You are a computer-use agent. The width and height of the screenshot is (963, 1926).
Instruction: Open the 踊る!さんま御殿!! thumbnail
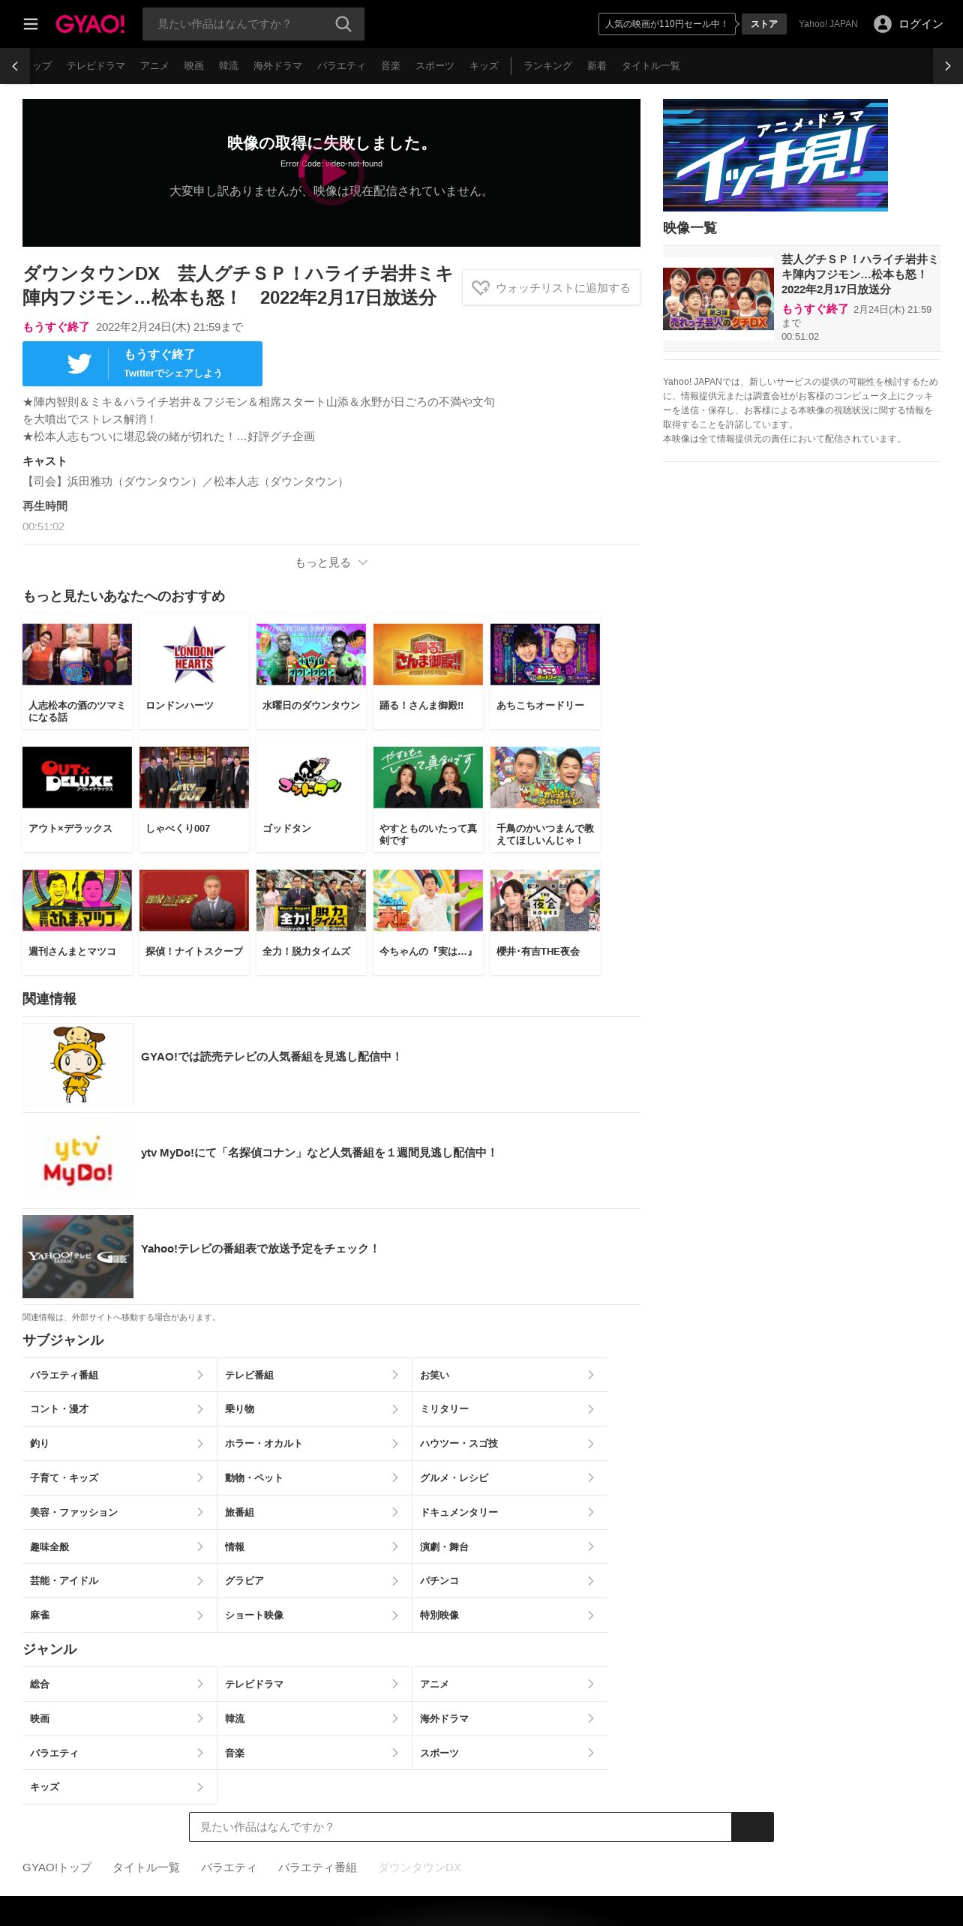tap(428, 654)
